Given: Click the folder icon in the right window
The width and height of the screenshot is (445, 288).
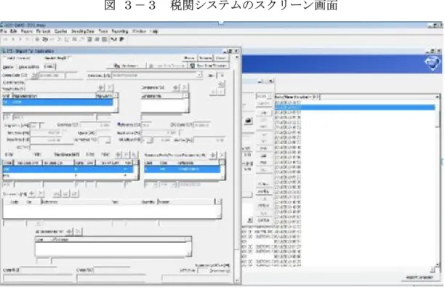Looking at the screenshot, I should pyautogui.click(x=249, y=121).
